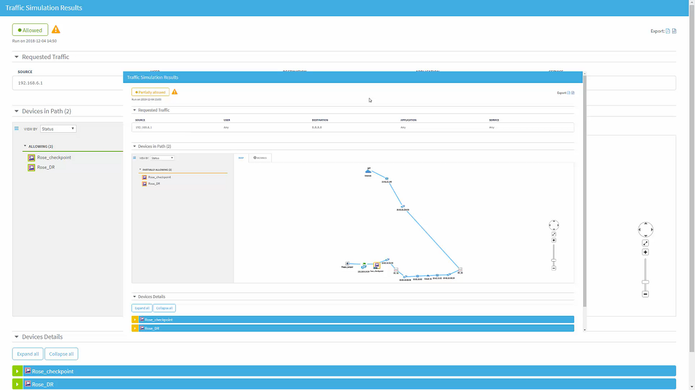695x390 pixels.
Task: Click Collapse all in the front popup
Action: [164, 308]
